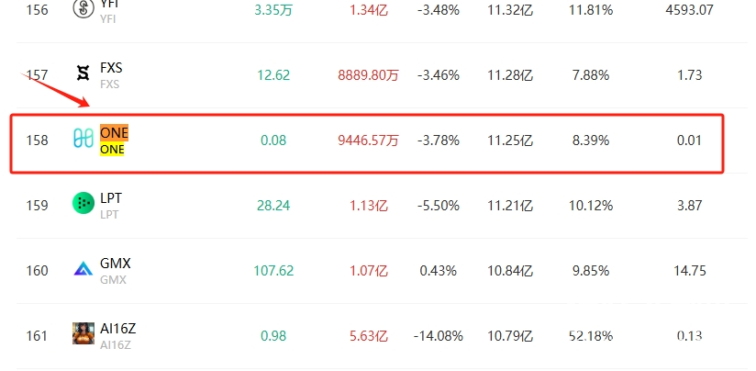Click the GMX triangle logo icon
The width and height of the screenshot is (756, 371).
[83, 268]
